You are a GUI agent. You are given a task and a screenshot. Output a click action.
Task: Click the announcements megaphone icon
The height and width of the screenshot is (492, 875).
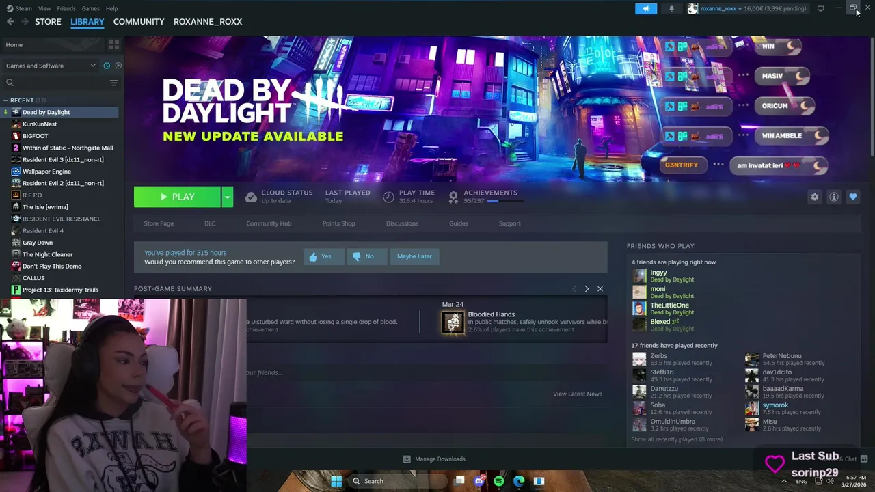pos(646,8)
